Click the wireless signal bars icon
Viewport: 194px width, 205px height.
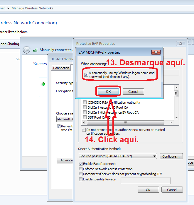(x=35, y=50)
